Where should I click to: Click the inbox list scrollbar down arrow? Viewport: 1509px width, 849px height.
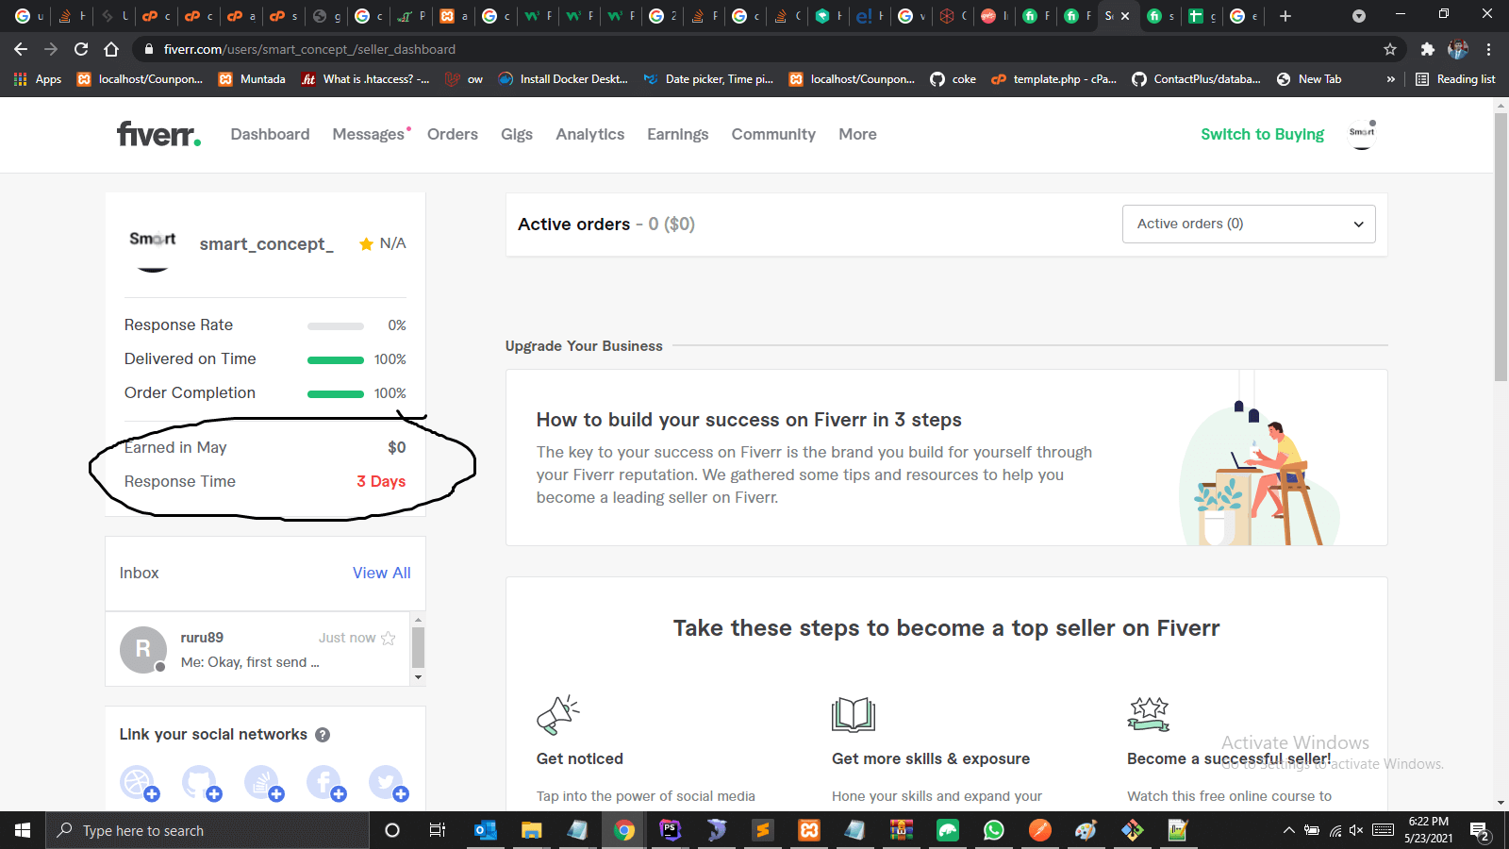[418, 676]
